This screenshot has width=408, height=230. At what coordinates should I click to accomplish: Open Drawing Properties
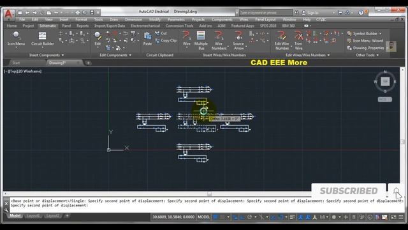[365, 48]
